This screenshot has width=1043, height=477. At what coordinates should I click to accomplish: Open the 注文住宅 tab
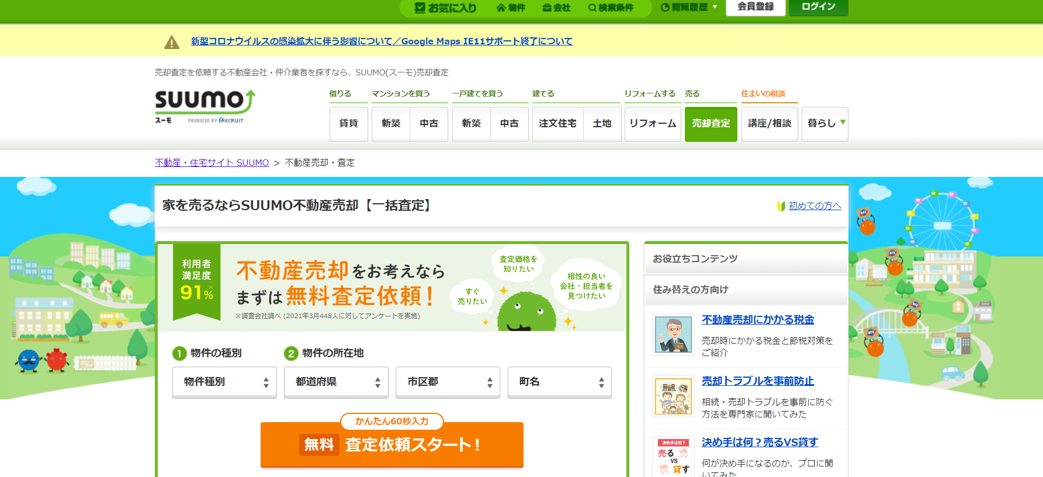click(x=557, y=124)
